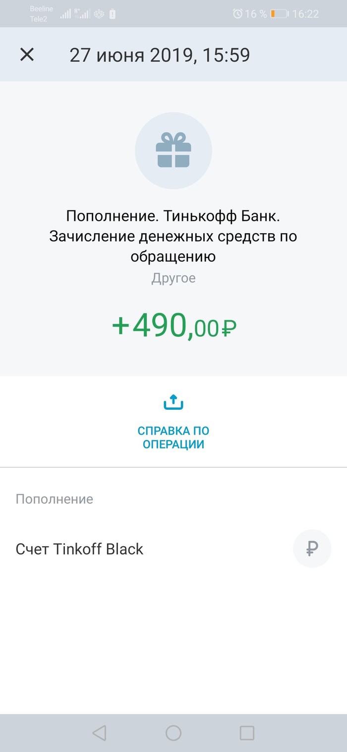Tap the Beeline Tele2 carrier label
The image size is (347, 752).
[x=38, y=14]
